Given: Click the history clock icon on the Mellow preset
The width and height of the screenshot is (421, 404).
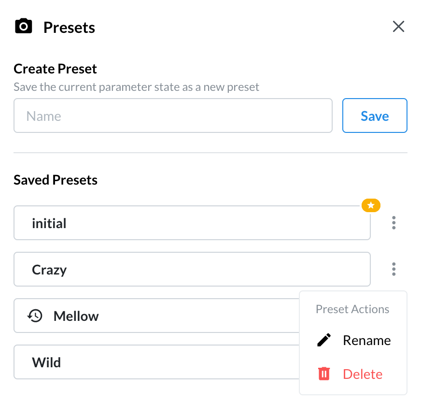Looking at the screenshot, I should 35,316.
